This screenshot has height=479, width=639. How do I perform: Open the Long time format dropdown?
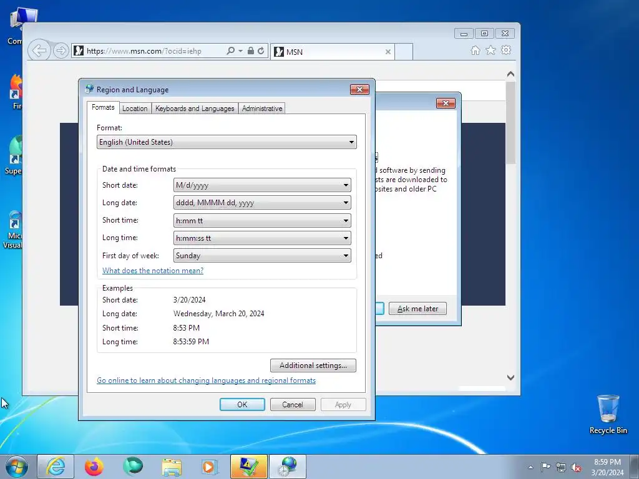pyautogui.click(x=262, y=238)
